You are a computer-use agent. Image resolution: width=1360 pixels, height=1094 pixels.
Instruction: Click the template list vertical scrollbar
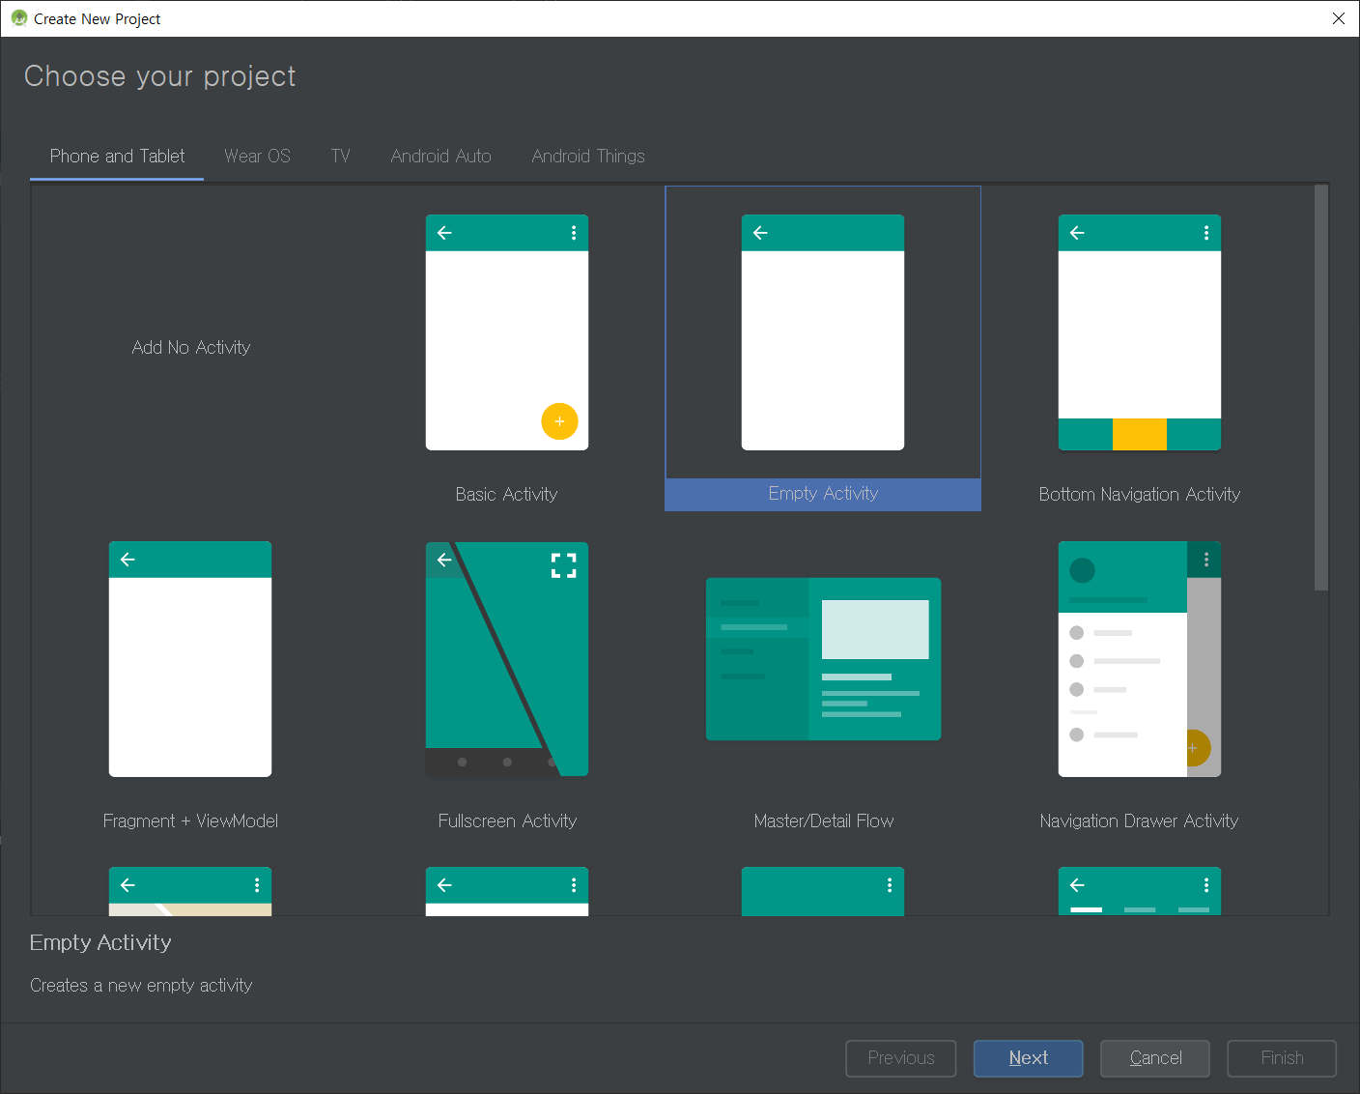(x=1321, y=388)
